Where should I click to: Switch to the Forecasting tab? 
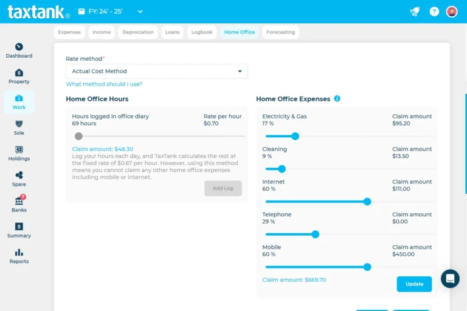pyautogui.click(x=280, y=32)
